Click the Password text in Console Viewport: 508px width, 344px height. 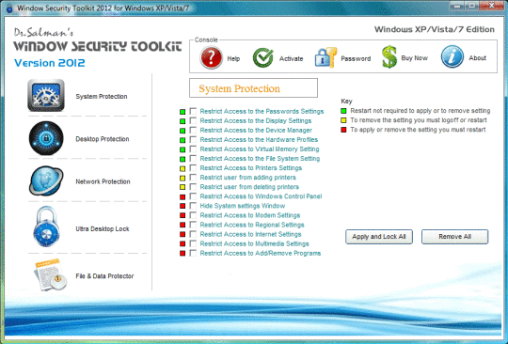click(x=356, y=58)
